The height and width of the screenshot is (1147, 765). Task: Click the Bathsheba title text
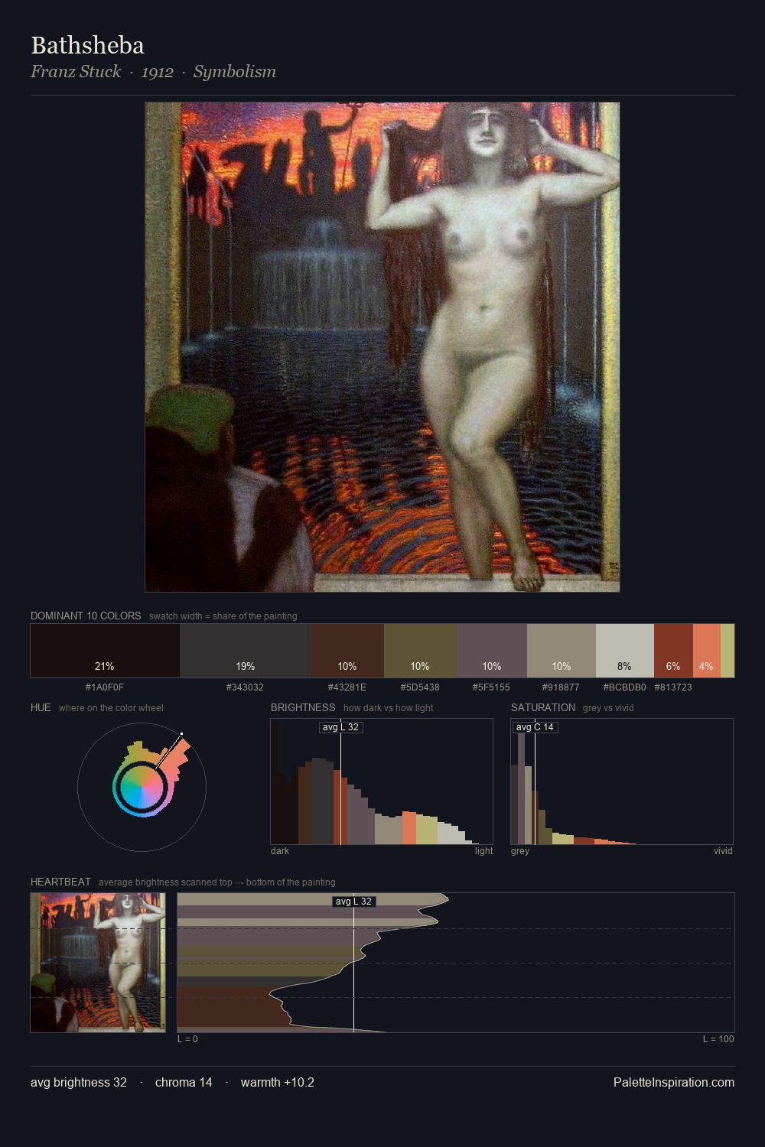pyautogui.click(x=87, y=45)
